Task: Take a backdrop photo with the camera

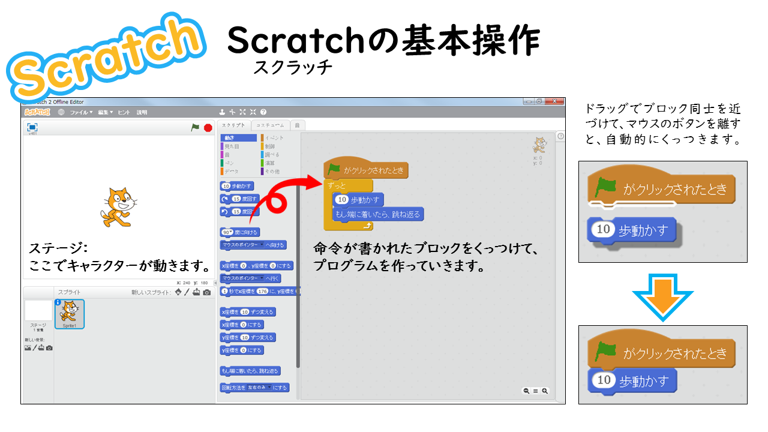Action: point(49,348)
